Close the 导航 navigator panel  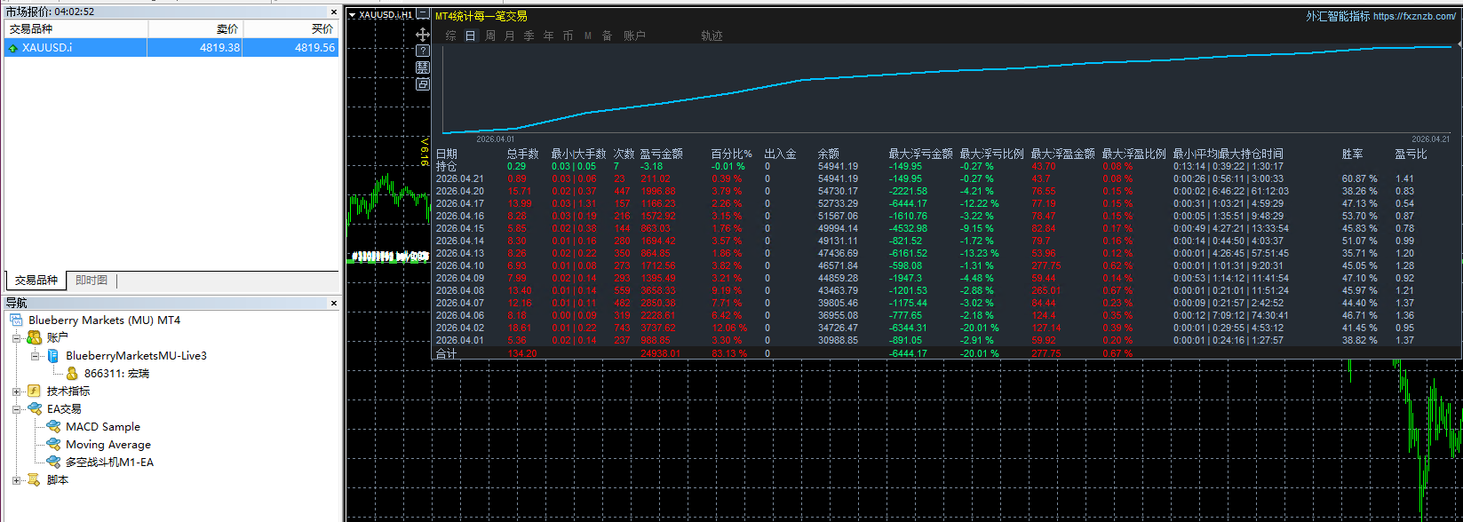pos(334,304)
